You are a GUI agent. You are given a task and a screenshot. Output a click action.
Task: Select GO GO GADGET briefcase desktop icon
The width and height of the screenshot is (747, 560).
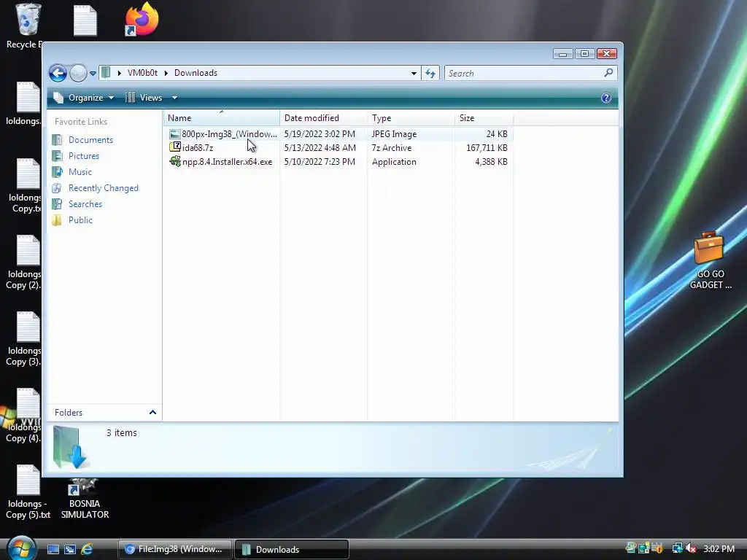pyautogui.click(x=710, y=260)
